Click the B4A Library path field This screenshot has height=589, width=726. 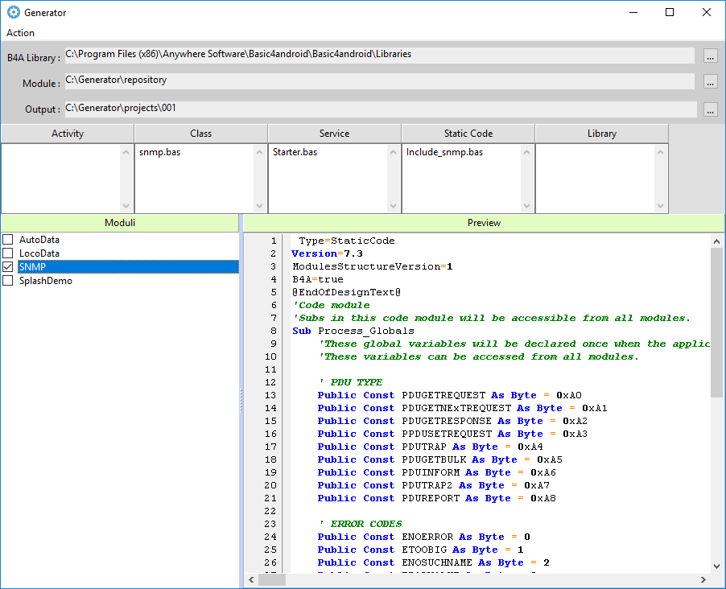(380, 55)
